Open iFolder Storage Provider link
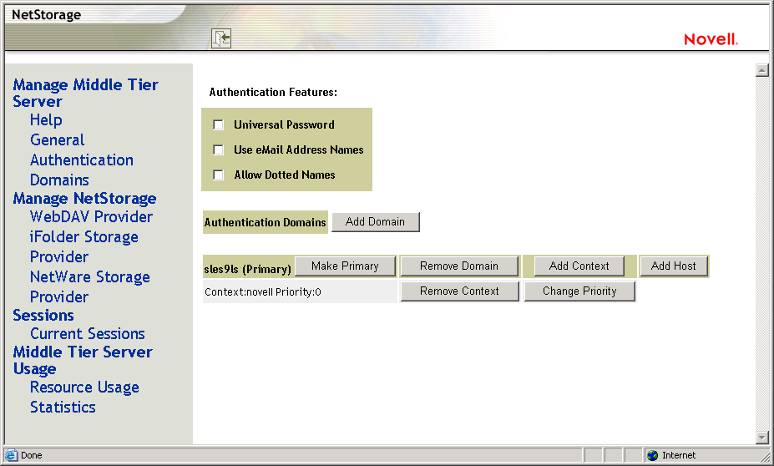The width and height of the screenshot is (774, 466). tap(84, 246)
